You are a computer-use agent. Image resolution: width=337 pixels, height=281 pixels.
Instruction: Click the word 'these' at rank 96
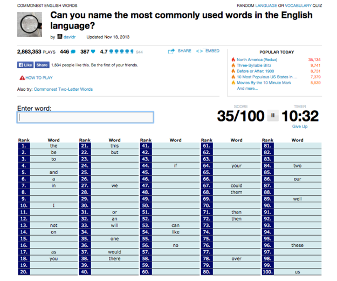[x=298, y=245]
